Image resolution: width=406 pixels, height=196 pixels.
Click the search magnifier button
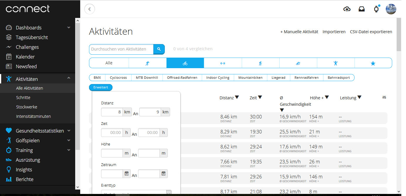click(x=159, y=49)
